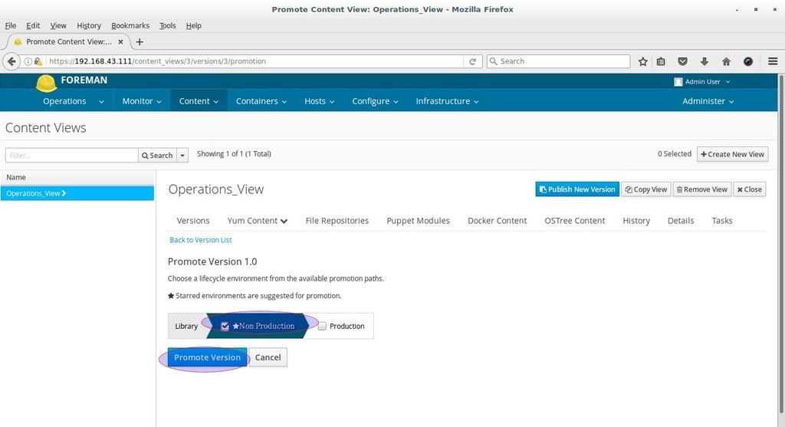Switch to the OSTree Content tab
Image resolution: width=785 pixels, height=427 pixels.
click(x=575, y=221)
